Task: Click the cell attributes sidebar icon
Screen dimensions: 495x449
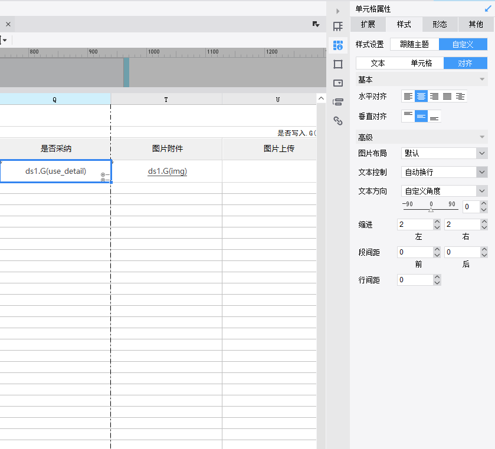Action: click(338, 45)
